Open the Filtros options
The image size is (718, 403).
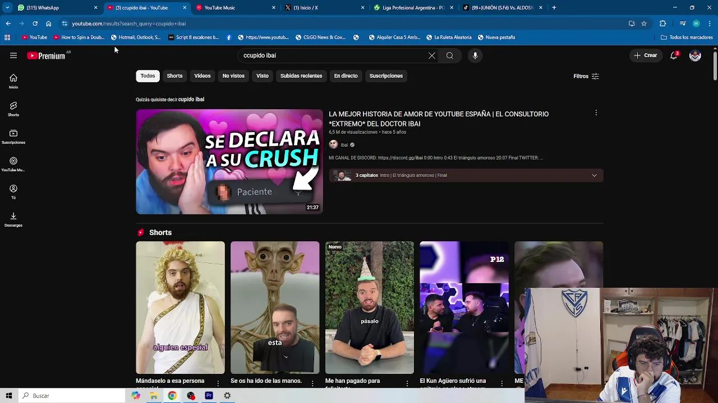tap(586, 76)
